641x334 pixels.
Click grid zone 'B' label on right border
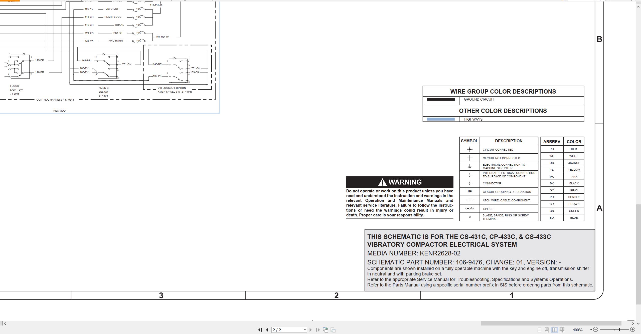[599, 39]
